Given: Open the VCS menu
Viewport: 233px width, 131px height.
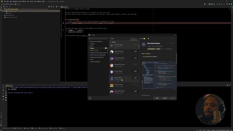Looking at the screenshot, I should [35, 1].
